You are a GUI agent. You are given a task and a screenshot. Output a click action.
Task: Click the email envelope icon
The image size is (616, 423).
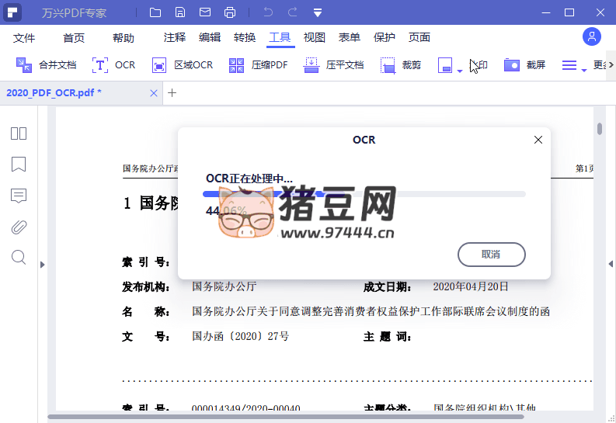(205, 12)
